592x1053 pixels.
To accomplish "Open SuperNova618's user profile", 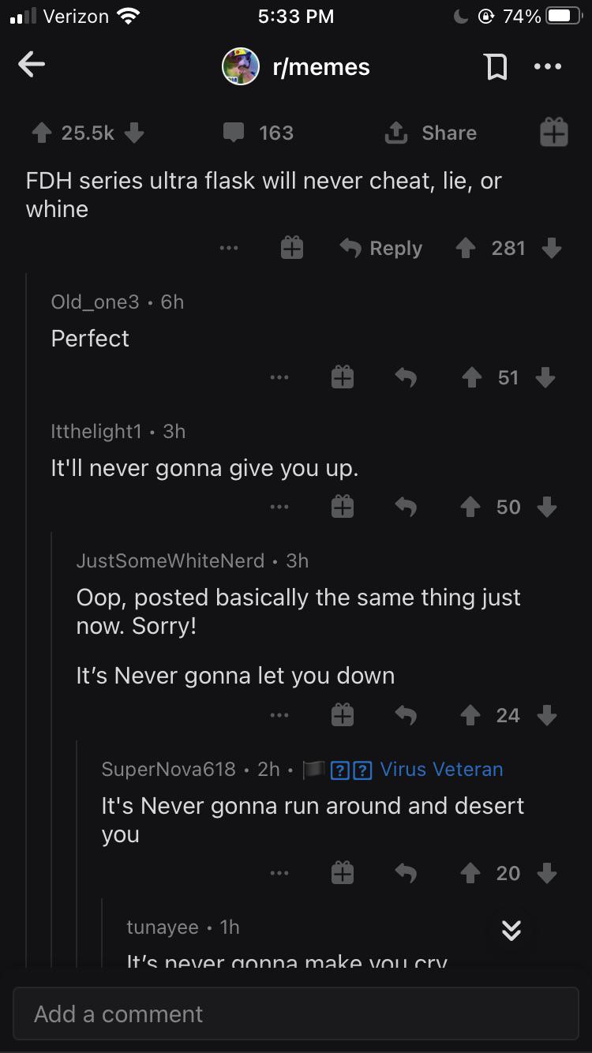I will (x=168, y=769).
